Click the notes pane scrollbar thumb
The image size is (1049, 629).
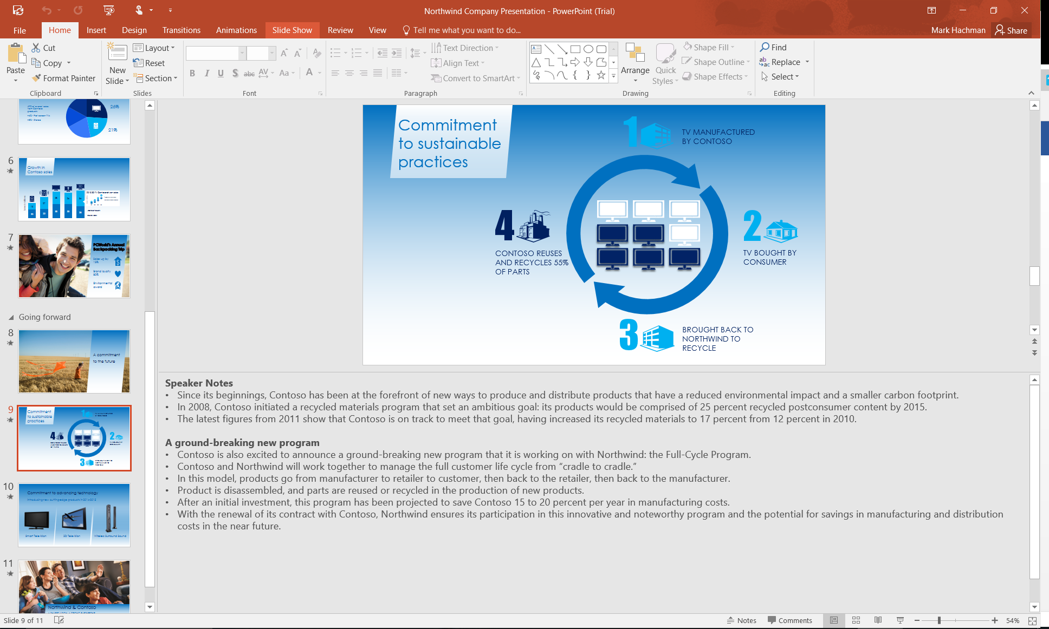[1034, 482]
